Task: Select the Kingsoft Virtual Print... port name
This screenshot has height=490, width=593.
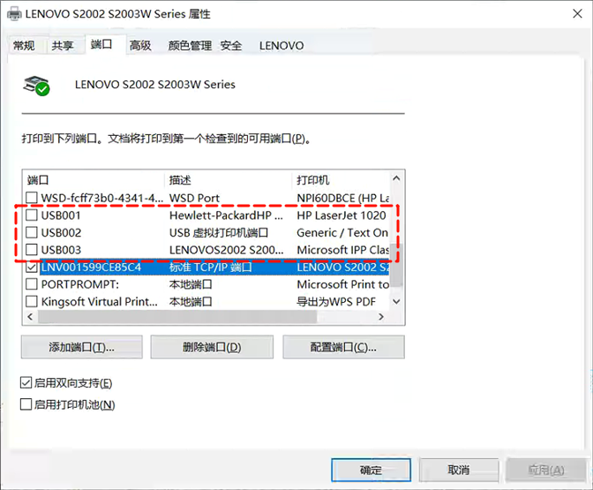Action: [x=100, y=302]
